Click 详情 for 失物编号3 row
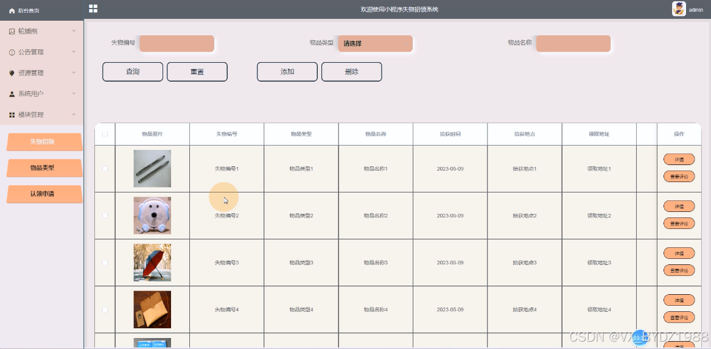The image size is (711, 349). point(679,253)
